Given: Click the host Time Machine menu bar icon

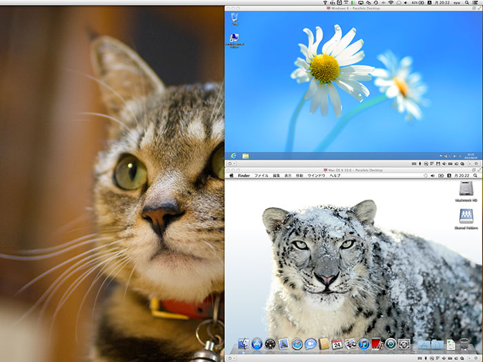Looking at the screenshot, I should (376, 3).
